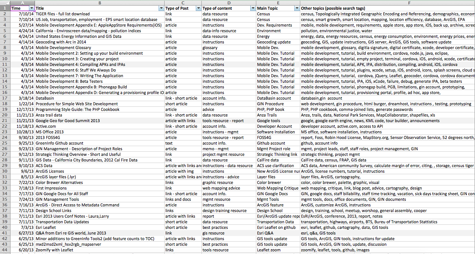Select the 'ArcGIS Licenses' title cell
The width and height of the screenshot is (475, 254).
click(x=100, y=171)
